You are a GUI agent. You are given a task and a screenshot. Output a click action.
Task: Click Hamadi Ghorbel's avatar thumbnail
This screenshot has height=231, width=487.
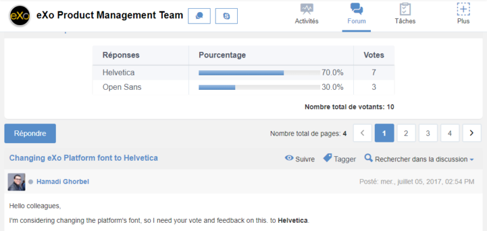[x=16, y=182]
